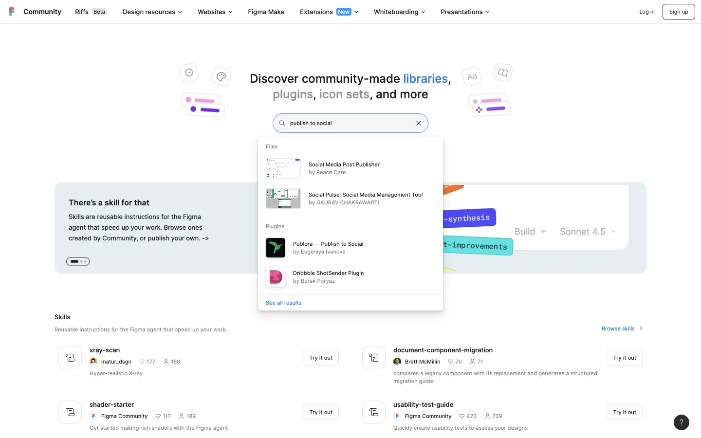Open the Sonnet 4.5 model dropdown
Viewport: 701px width, 438px height.
(x=588, y=232)
